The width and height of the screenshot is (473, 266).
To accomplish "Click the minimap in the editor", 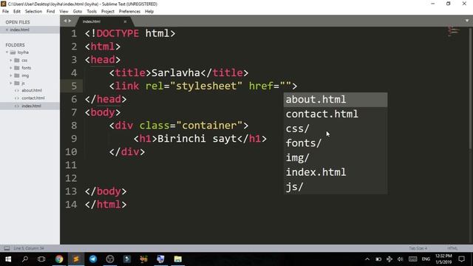I will (x=453, y=31).
